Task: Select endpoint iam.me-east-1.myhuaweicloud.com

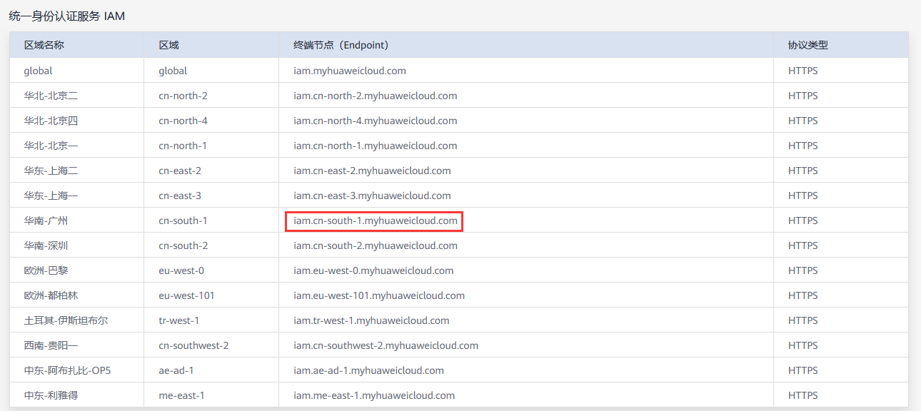Action: 374,395
